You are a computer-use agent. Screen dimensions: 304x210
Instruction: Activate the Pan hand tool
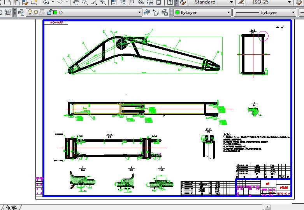(76, 2)
